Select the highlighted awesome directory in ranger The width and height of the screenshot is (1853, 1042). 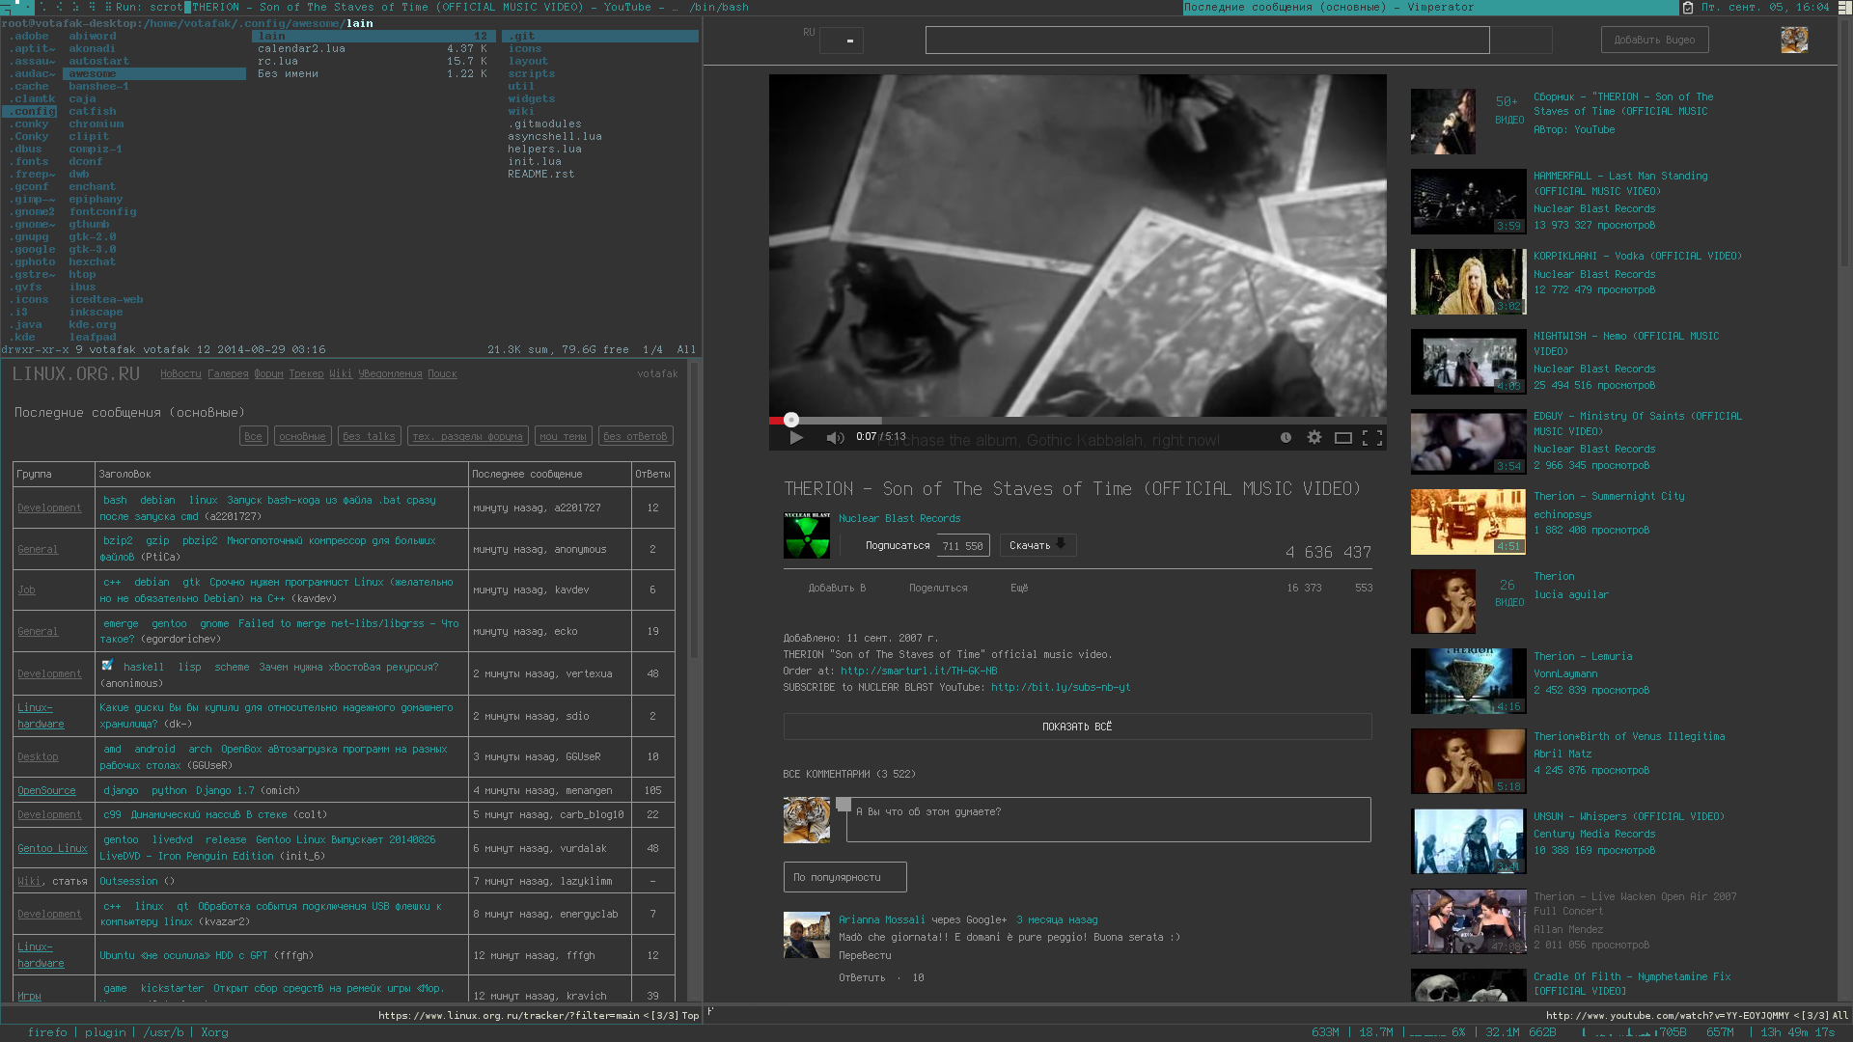[154, 73]
